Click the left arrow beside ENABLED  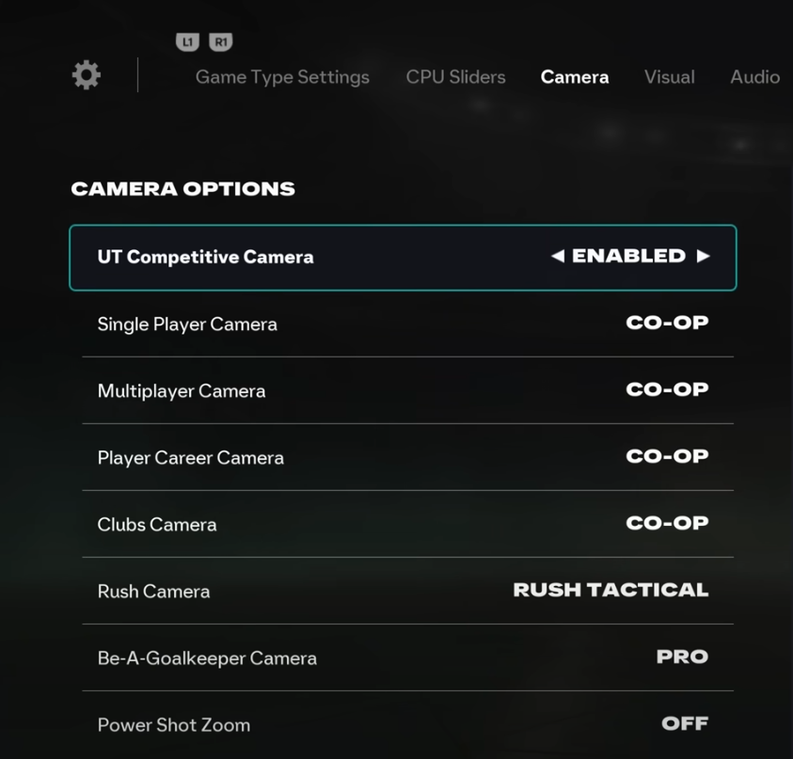[x=558, y=256]
